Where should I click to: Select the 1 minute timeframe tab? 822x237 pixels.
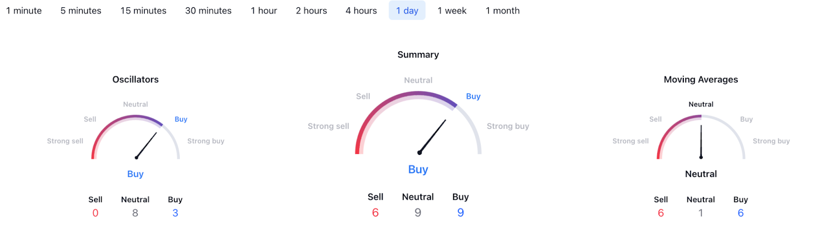click(x=24, y=11)
